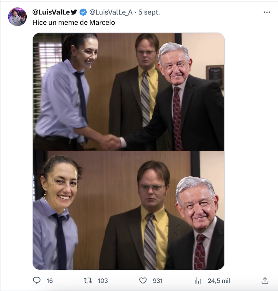Like the tweet with heart icon
Image resolution: width=278 pixels, height=291 pixels.
(143, 281)
